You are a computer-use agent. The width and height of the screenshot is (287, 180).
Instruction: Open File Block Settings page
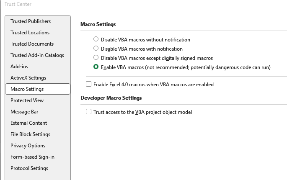pos(30,134)
